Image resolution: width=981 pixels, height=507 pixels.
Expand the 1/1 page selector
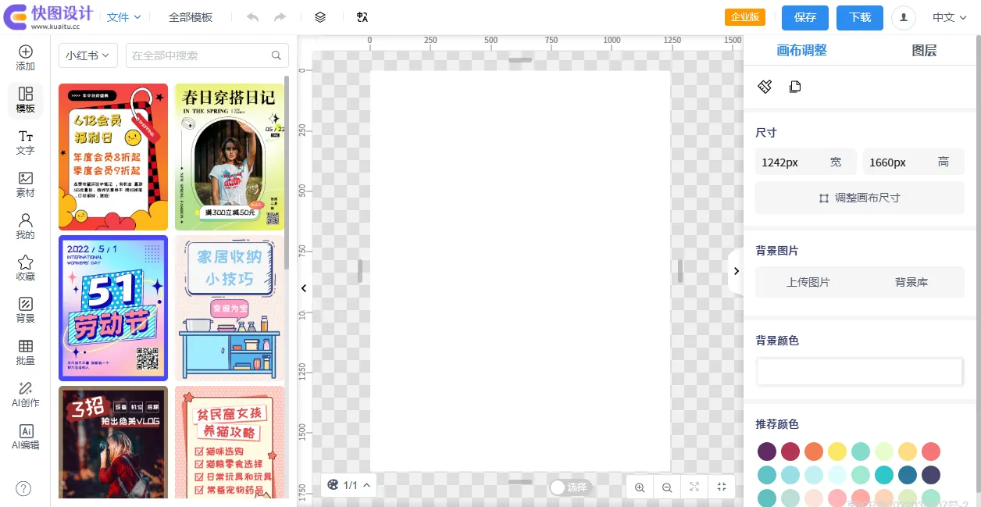click(x=348, y=485)
